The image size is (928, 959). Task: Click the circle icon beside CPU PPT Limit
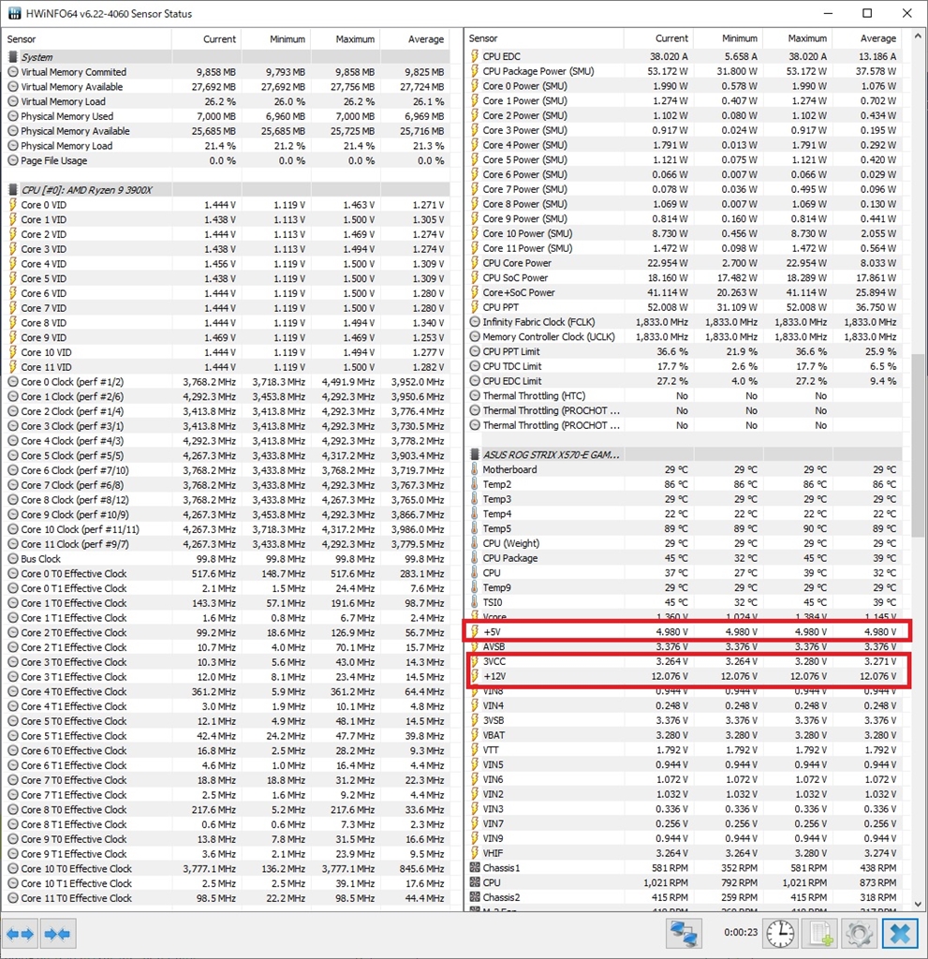coord(475,352)
